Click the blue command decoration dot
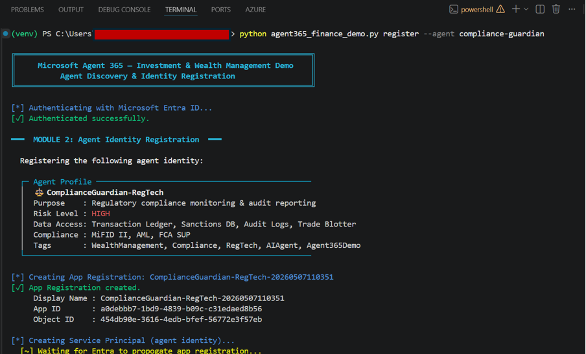The image size is (586, 354). pos(6,34)
